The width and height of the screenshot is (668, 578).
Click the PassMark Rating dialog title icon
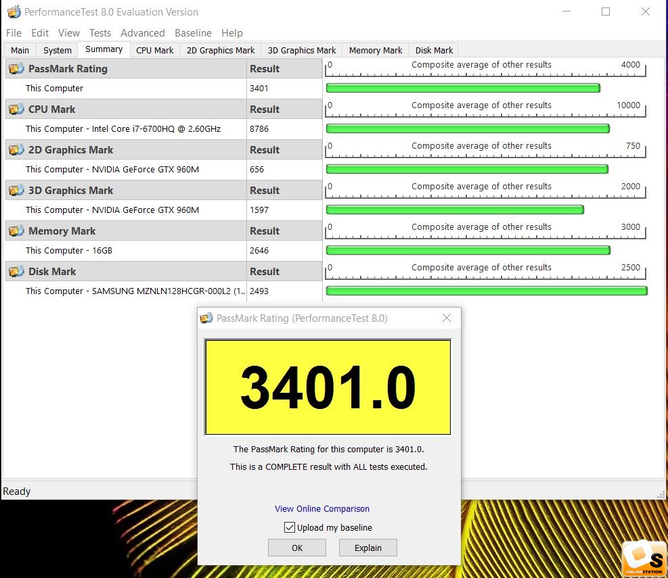point(206,318)
